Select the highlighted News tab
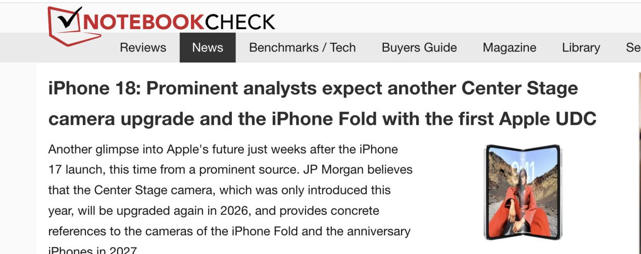The width and height of the screenshot is (641, 254). pyautogui.click(x=208, y=48)
